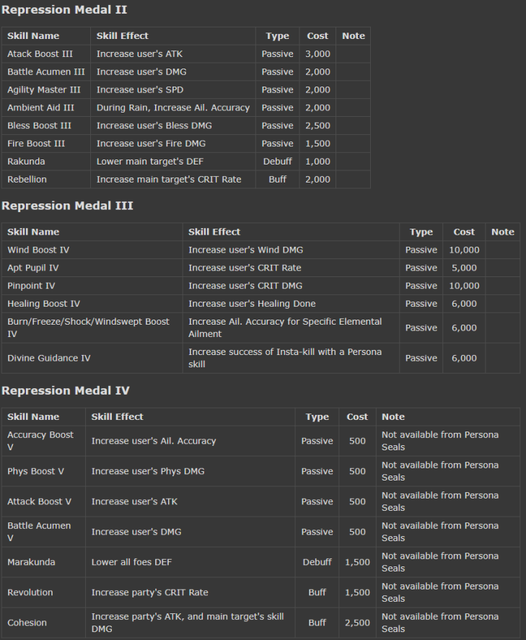Select 'Healing Boost IV' skill name
526x640 pixels.
tap(44, 304)
